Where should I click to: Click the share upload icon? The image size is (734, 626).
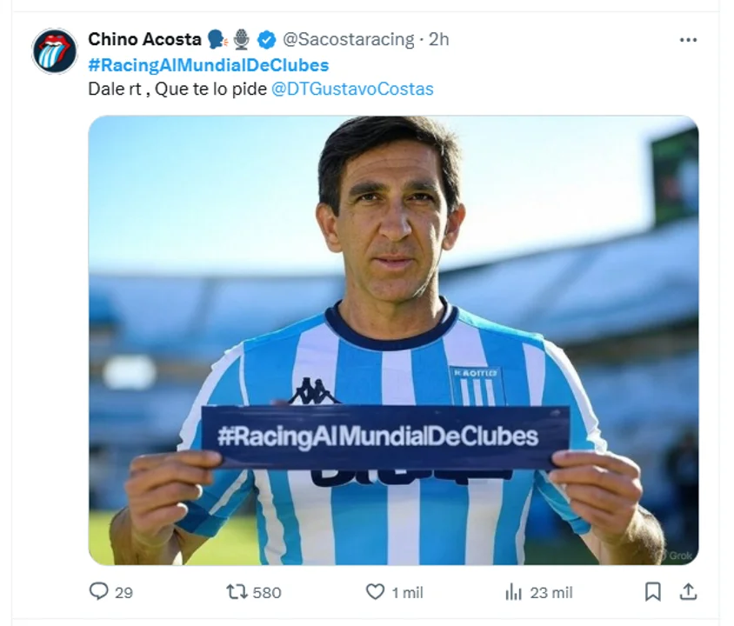(x=688, y=592)
